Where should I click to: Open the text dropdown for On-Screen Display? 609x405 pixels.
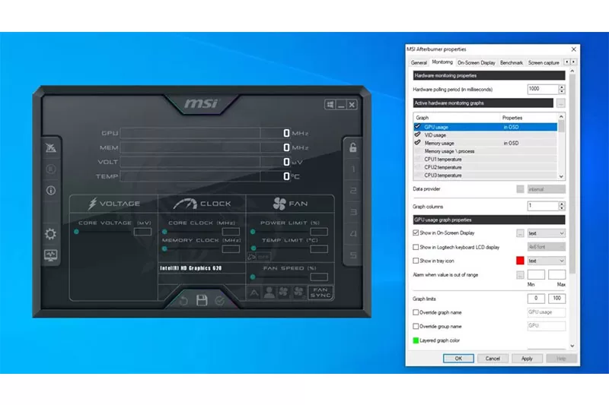546,233
